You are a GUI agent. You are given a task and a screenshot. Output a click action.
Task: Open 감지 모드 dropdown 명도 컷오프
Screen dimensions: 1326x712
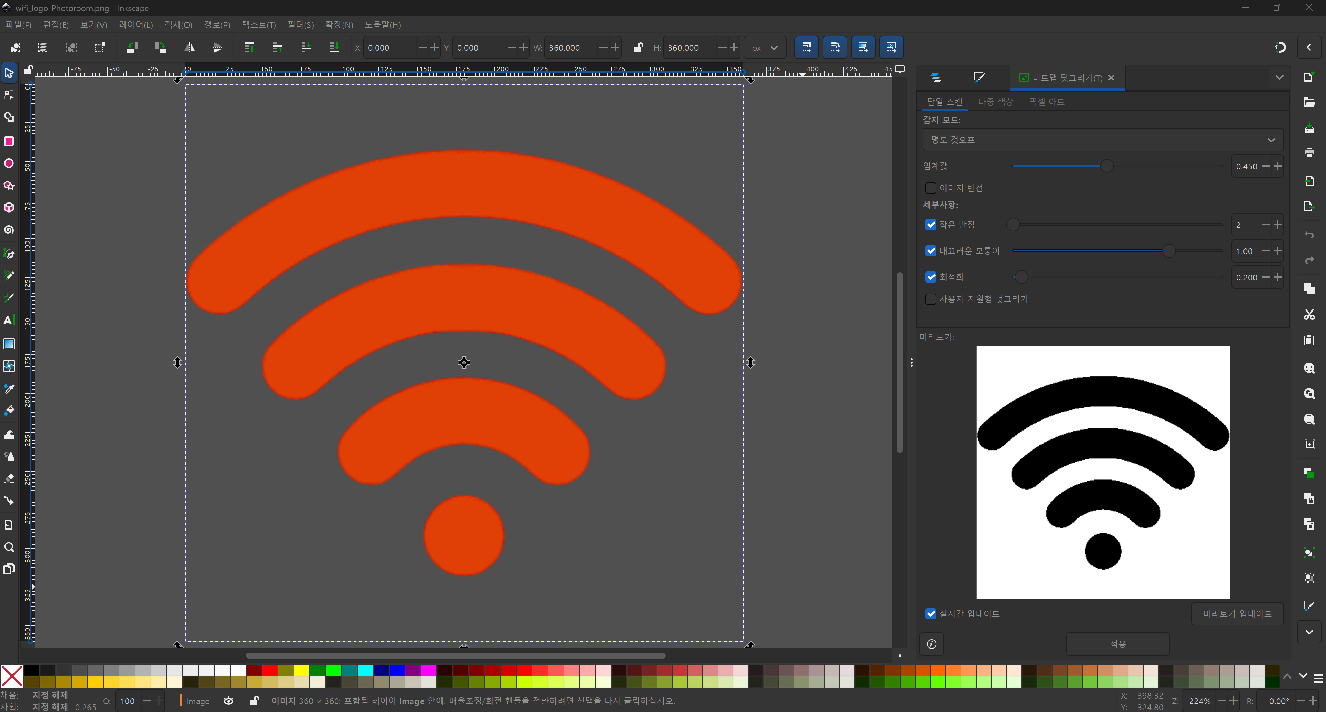(x=1102, y=140)
